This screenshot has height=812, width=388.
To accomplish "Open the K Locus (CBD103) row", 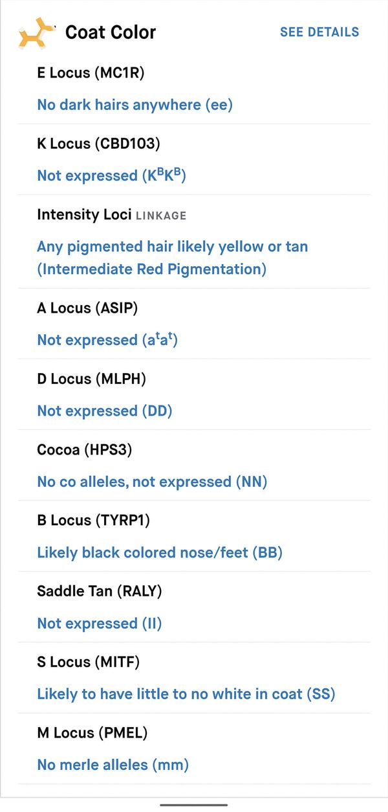I will (194, 159).
